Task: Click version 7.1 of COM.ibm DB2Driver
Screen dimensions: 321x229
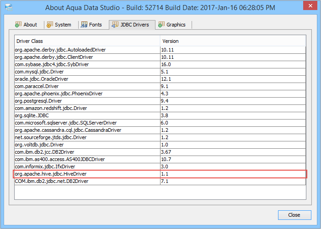Action: click(165, 182)
